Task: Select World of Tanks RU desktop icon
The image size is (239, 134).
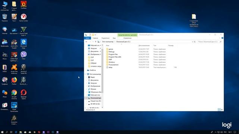Action: click(x=24, y=69)
